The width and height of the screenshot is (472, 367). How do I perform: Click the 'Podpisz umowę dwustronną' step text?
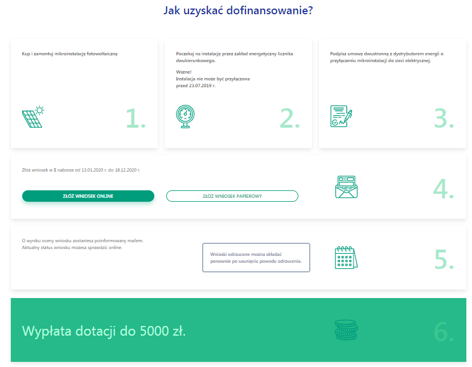387,57
